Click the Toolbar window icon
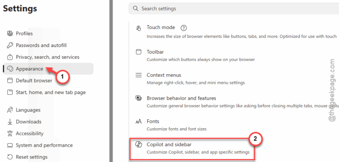The height and width of the screenshot is (162, 339). pyautogui.click(x=138, y=52)
